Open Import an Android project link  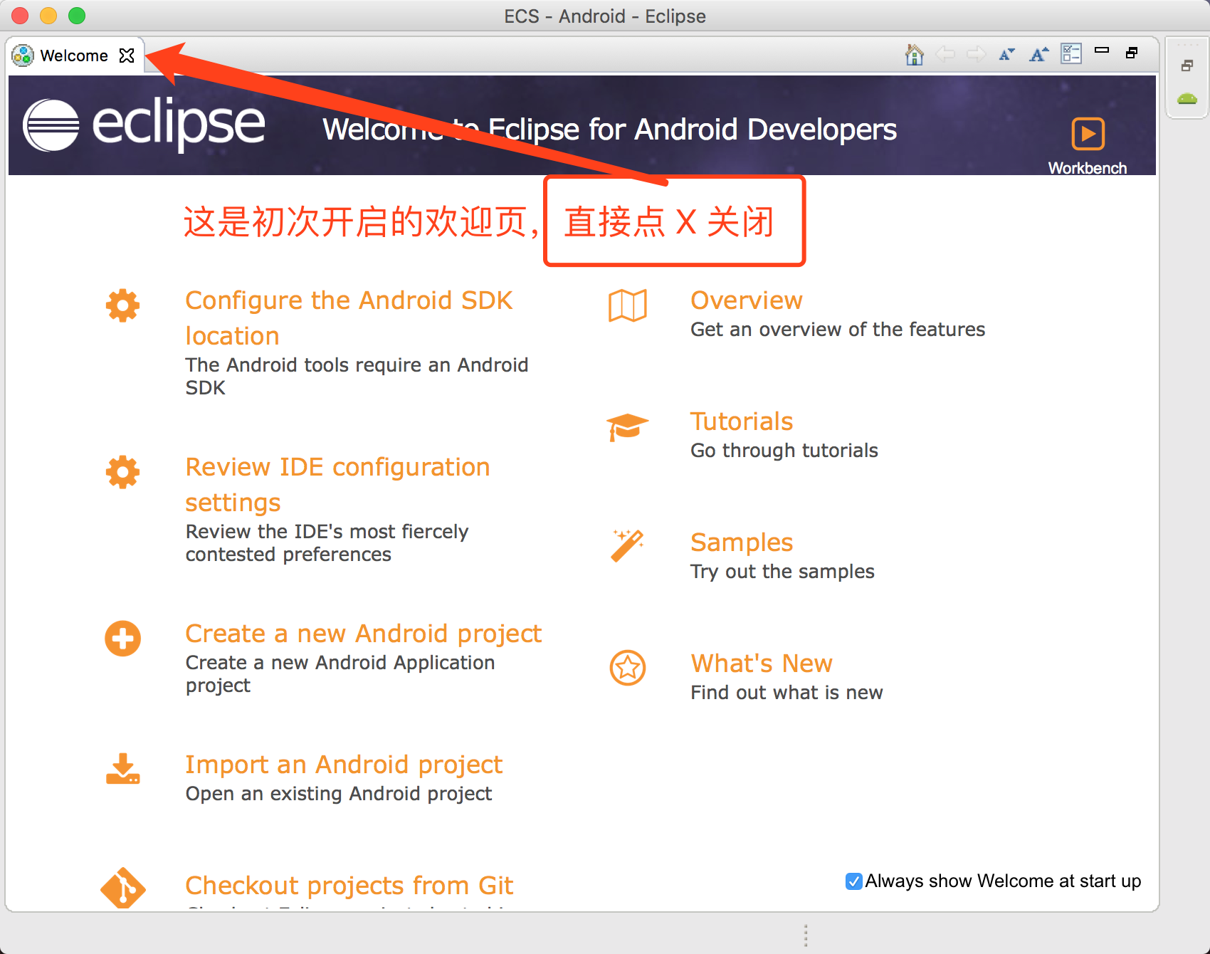[x=344, y=764]
